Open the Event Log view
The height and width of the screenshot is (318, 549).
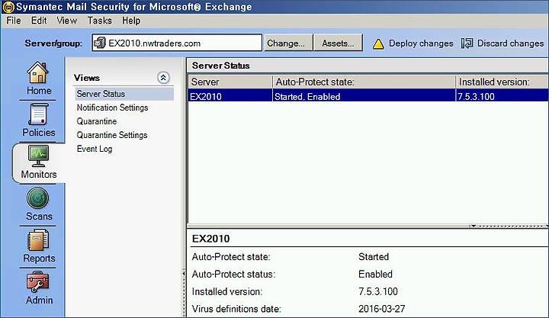[x=95, y=149]
